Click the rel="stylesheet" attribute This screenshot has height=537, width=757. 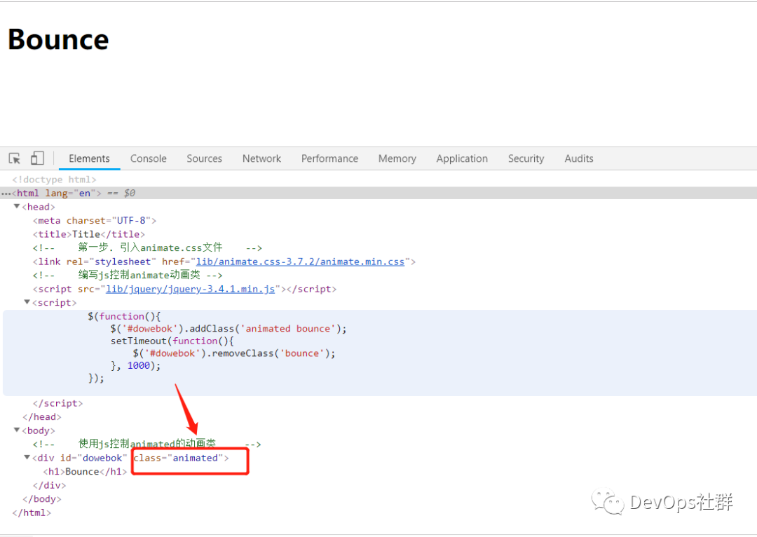tap(111, 261)
